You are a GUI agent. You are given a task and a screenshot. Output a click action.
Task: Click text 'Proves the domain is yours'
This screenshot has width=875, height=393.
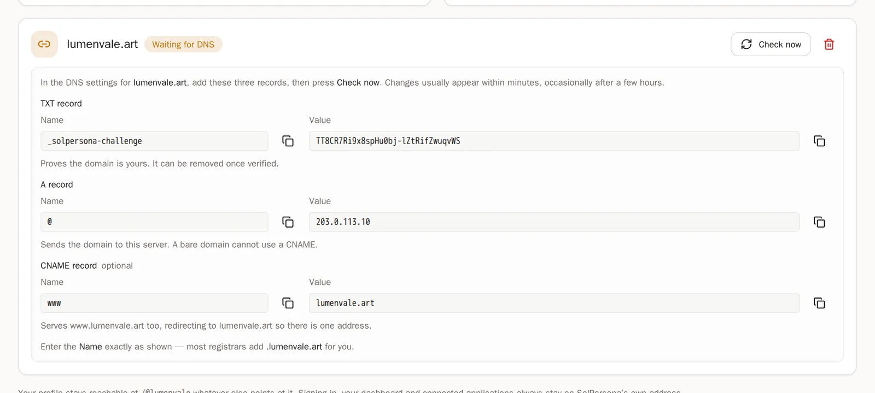94,164
